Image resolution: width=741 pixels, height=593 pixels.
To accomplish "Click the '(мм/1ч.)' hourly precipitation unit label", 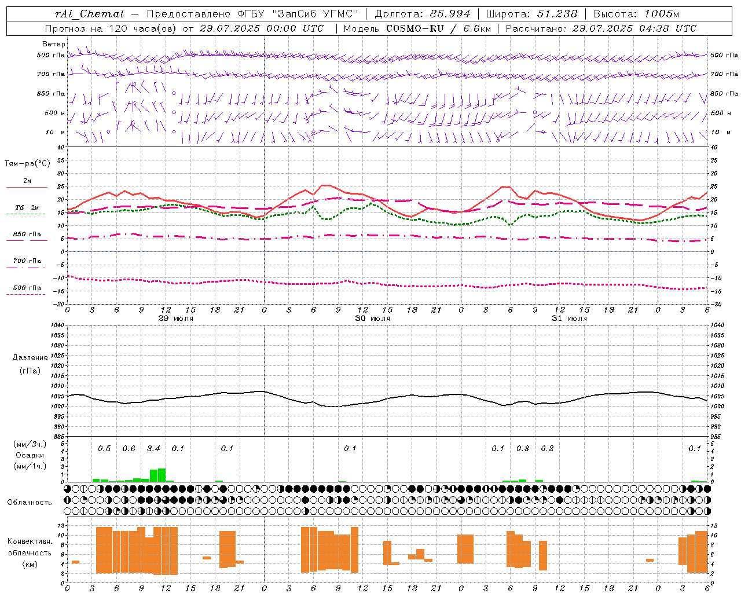I will (x=30, y=466).
